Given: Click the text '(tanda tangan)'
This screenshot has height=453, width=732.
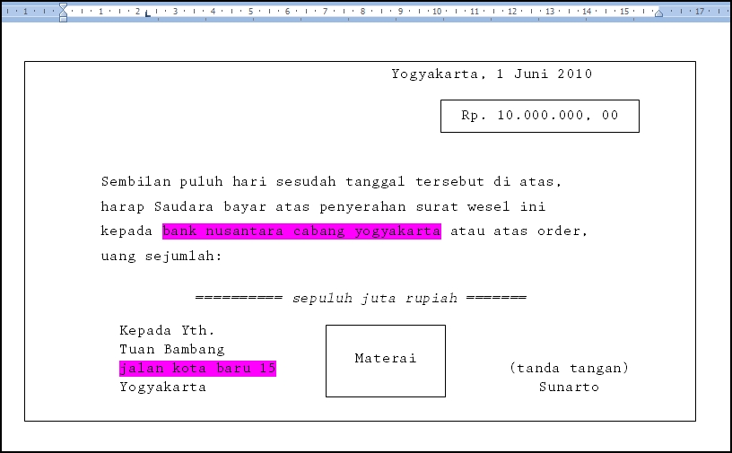Looking at the screenshot, I should pos(569,368).
